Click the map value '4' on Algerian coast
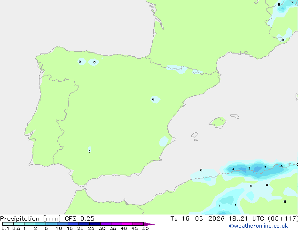The width and height of the screenshot is (298, 230). point(233,169)
